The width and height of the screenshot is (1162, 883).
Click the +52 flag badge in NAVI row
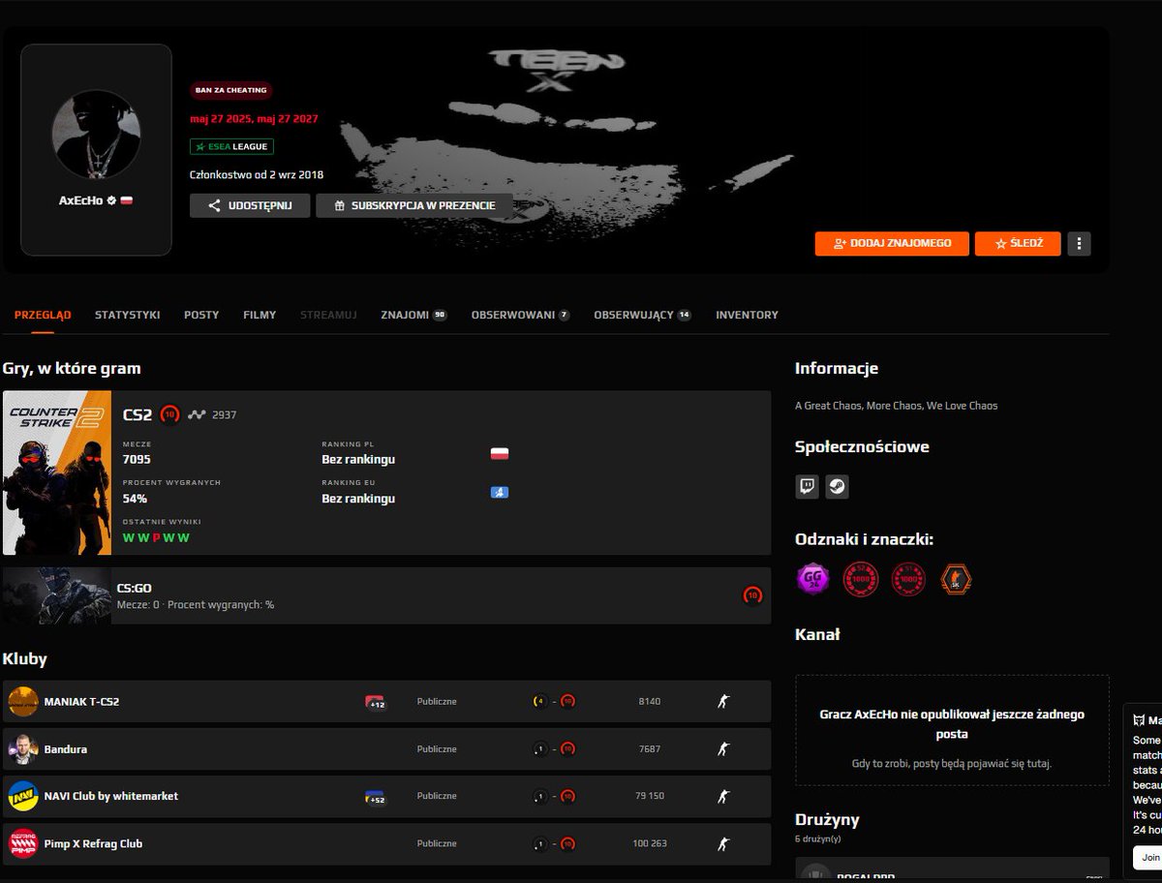click(x=374, y=797)
